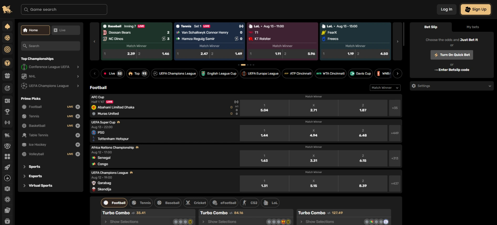Switch to Live mode in sidebar
Image resolution: width=497 pixels, height=225 pixels.
point(66,30)
